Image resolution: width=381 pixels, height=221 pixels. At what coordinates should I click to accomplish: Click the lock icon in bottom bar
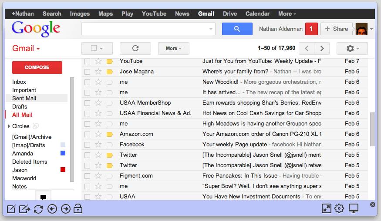pos(78,208)
